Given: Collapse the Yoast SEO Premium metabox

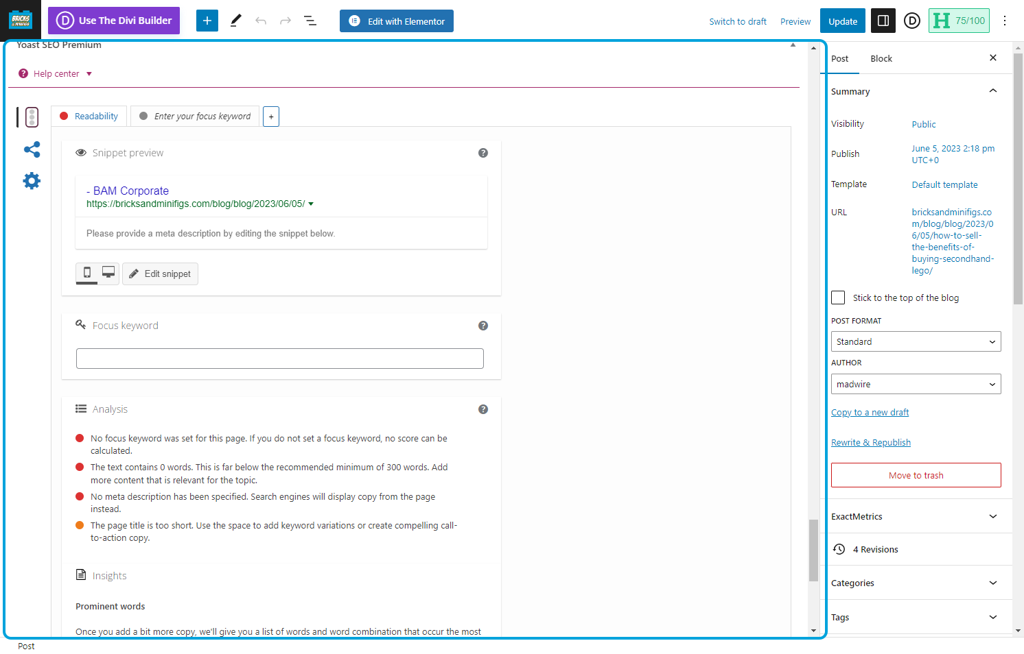Looking at the screenshot, I should pos(793,45).
